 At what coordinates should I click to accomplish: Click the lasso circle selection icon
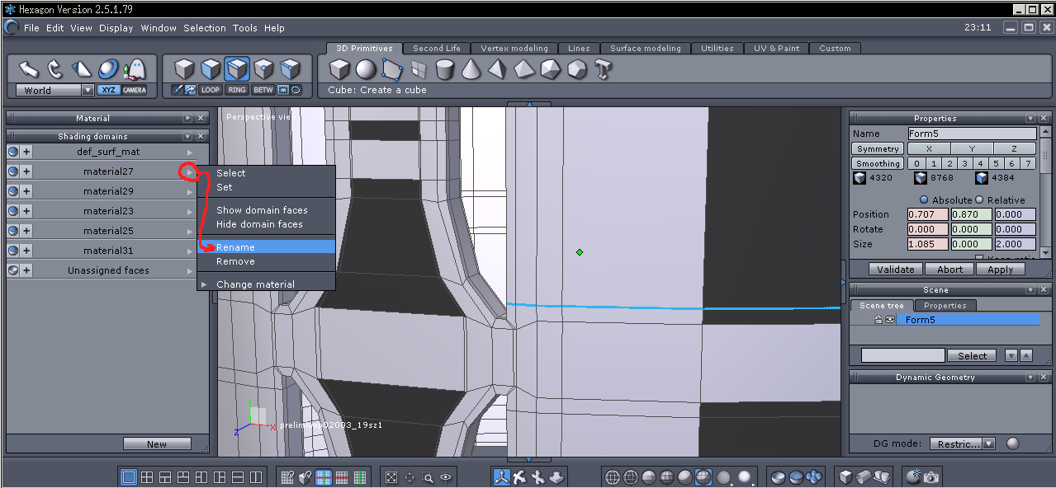pyautogui.click(x=296, y=90)
